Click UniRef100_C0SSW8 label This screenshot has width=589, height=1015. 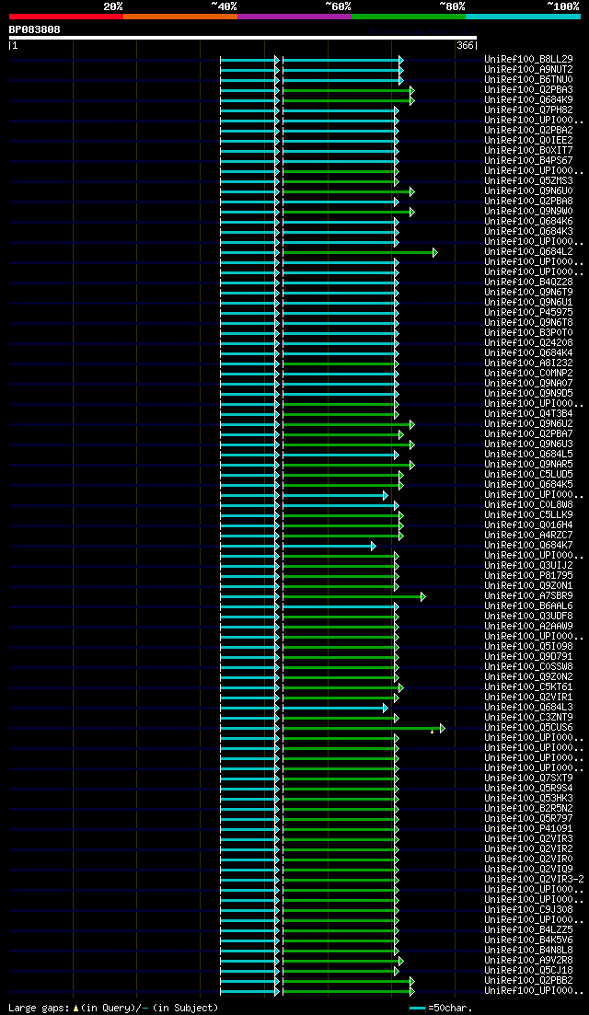tap(528, 667)
